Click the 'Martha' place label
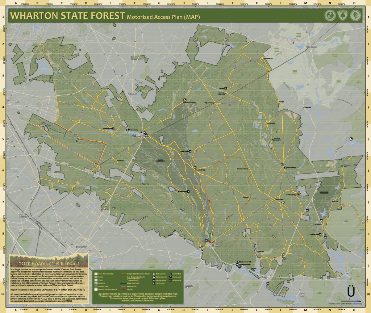The image size is (371, 313). click(335, 201)
